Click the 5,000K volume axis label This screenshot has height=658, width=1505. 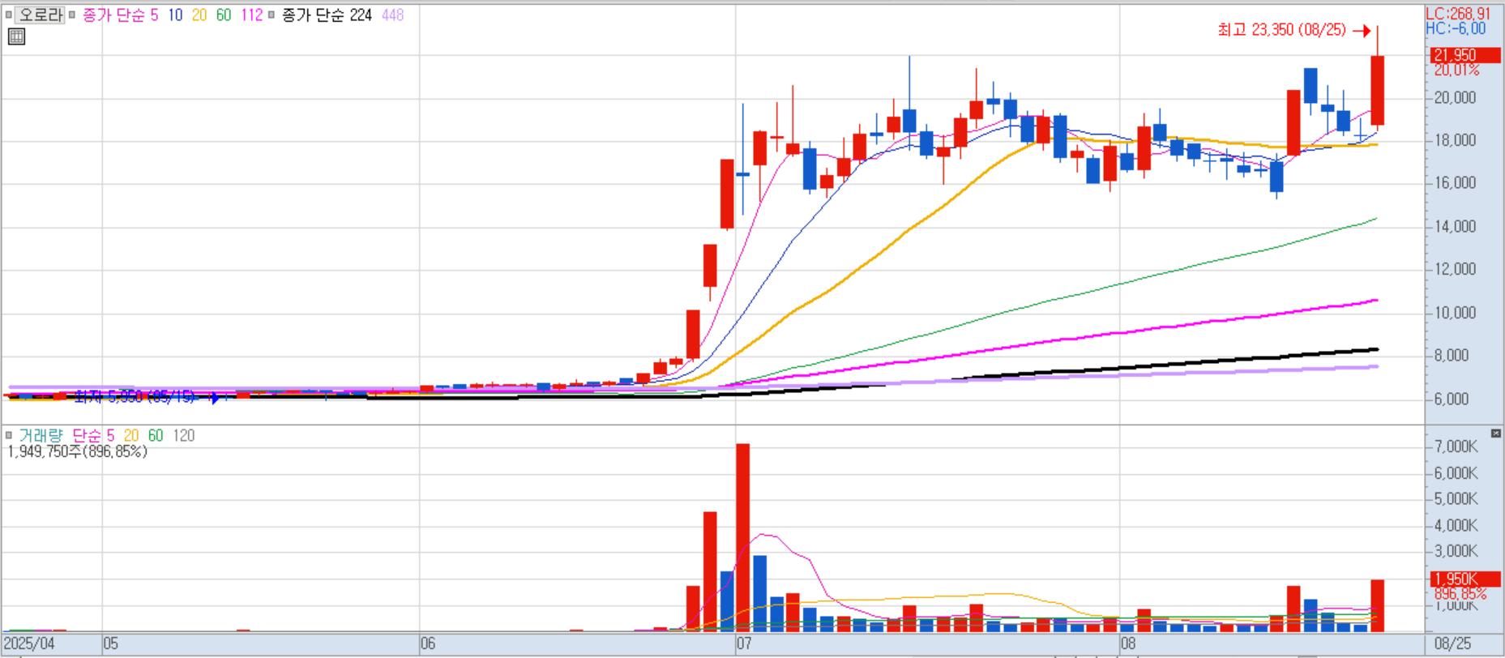tap(1456, 499)
